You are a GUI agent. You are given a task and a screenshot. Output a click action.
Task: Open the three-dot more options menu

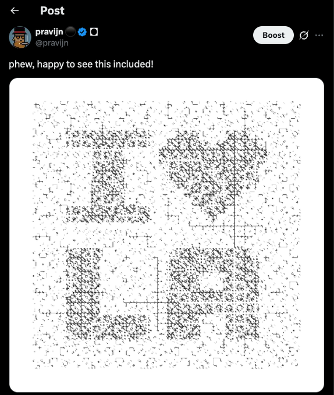pos(319,35)
